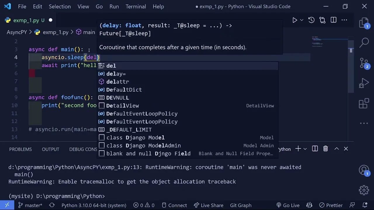Select 'delay=' autocomplete suggestion
The height and width of the screenshot is (210, 374).
pos(188,74)
